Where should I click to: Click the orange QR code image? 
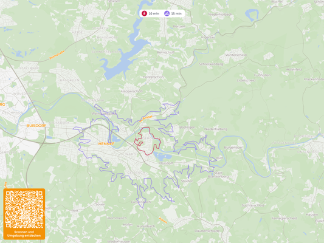24,209
